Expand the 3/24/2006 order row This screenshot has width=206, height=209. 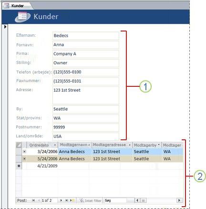tap(24, 152)
